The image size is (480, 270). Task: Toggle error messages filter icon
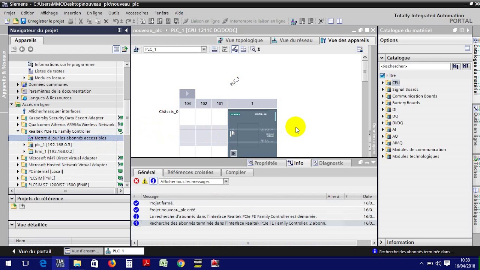coord(136,181)
